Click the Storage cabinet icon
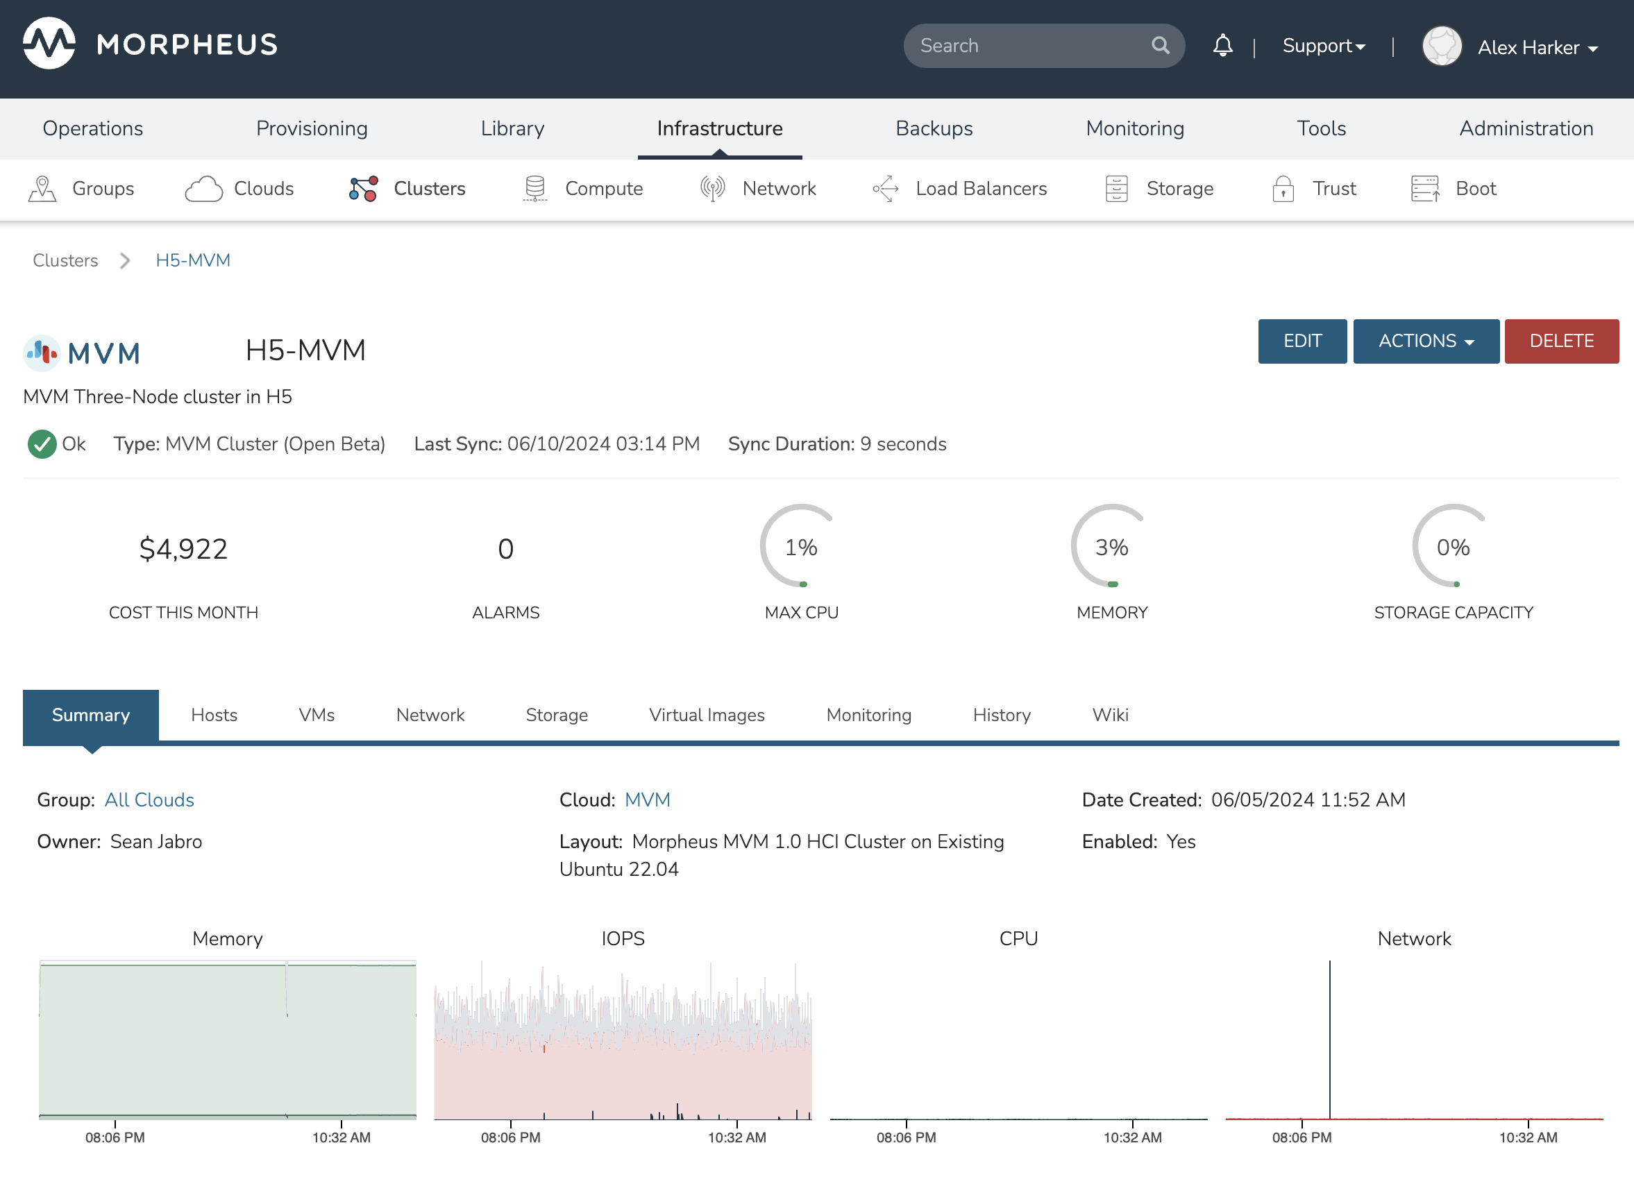The width and height of the screenshot is (1634, 1184). coord(1116,189)
